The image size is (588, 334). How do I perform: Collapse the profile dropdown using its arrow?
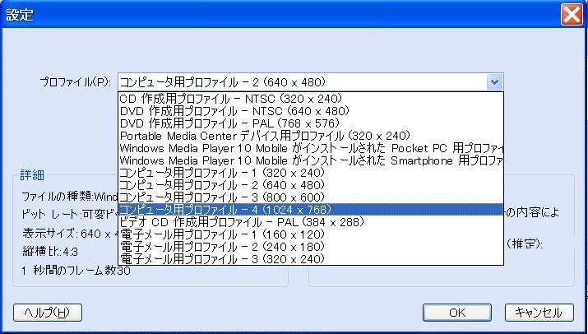point(493,81)
